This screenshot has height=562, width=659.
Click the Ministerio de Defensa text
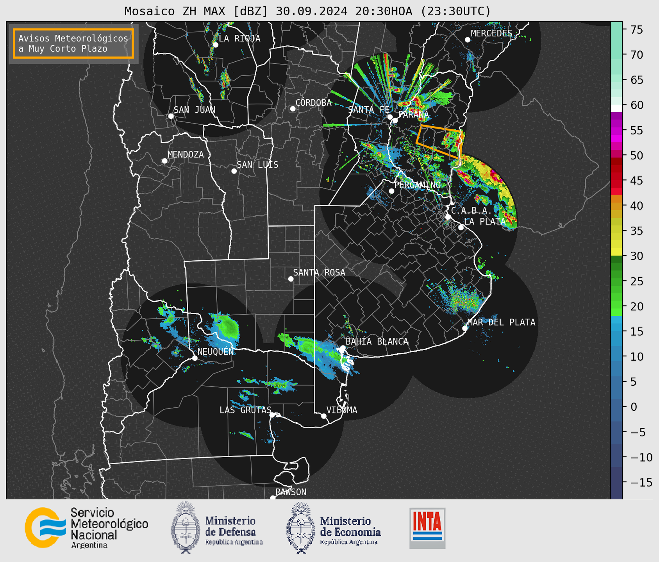(234, 531)
